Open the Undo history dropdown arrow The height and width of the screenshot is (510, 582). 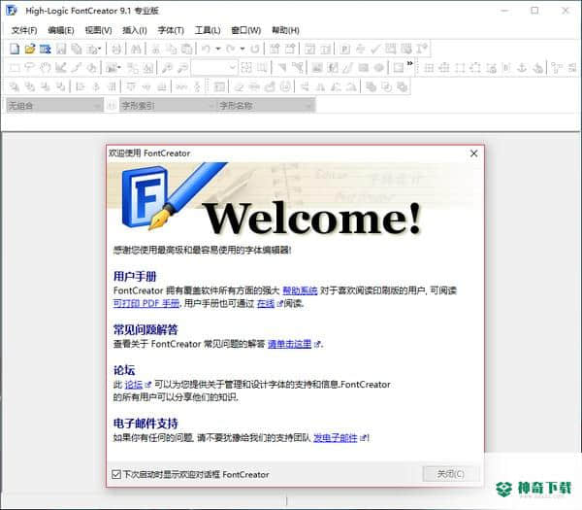coord(218,49)
